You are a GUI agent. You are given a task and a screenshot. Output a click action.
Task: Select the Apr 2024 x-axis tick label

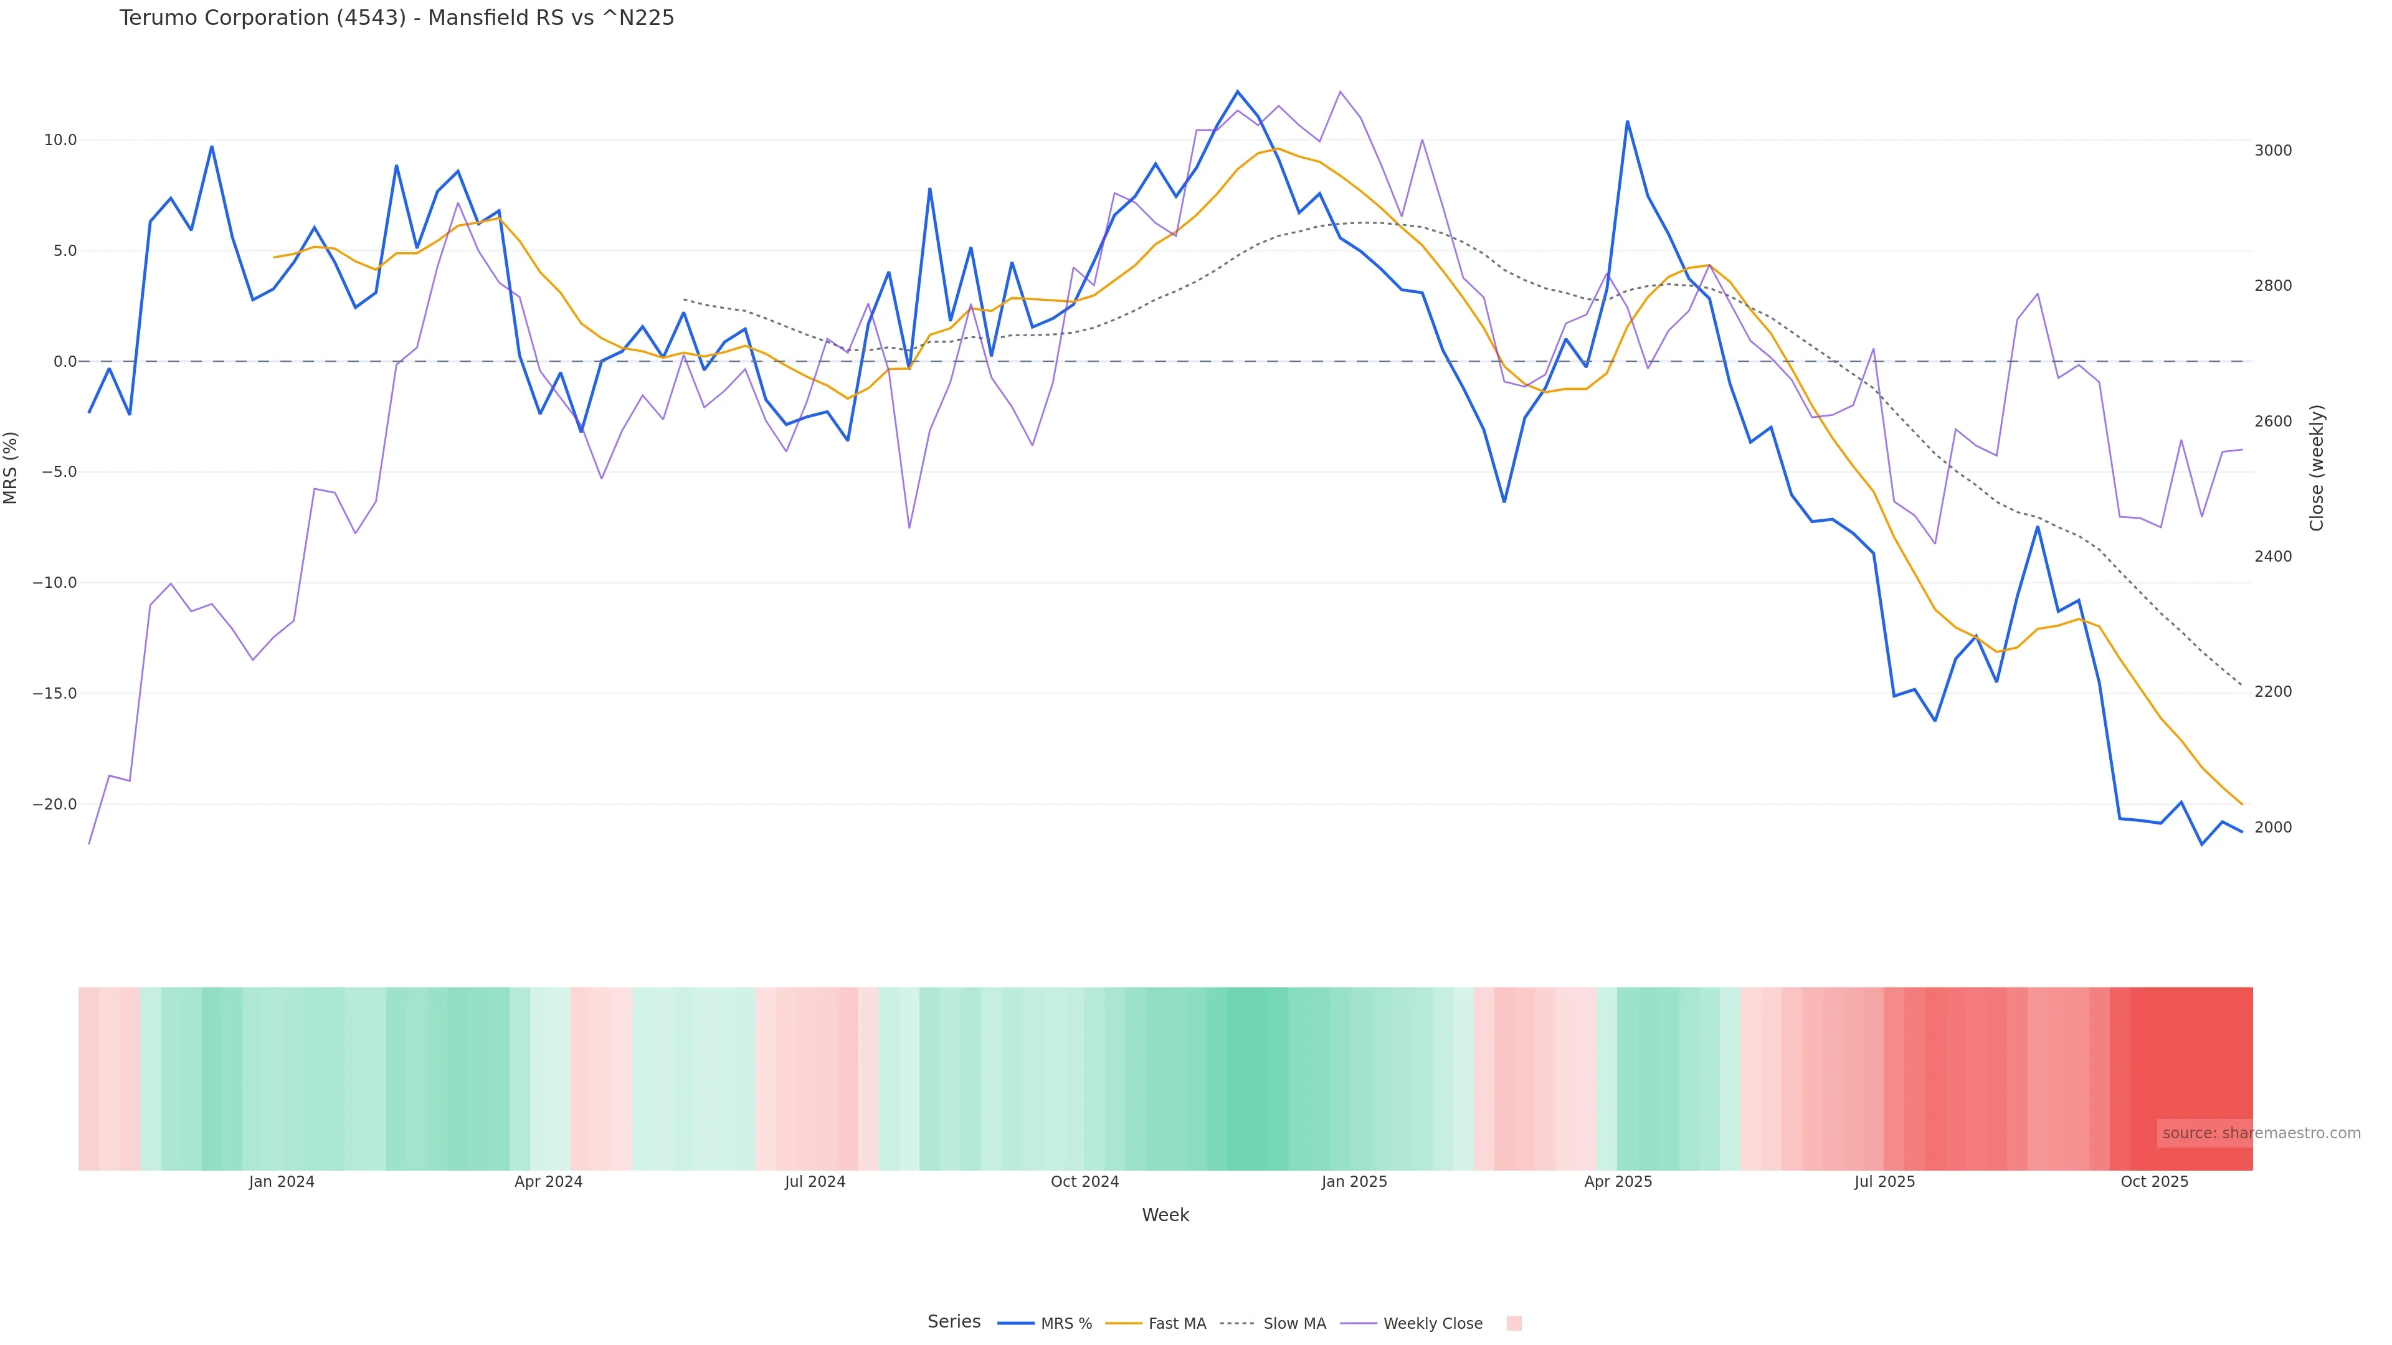pos(549,1182)
